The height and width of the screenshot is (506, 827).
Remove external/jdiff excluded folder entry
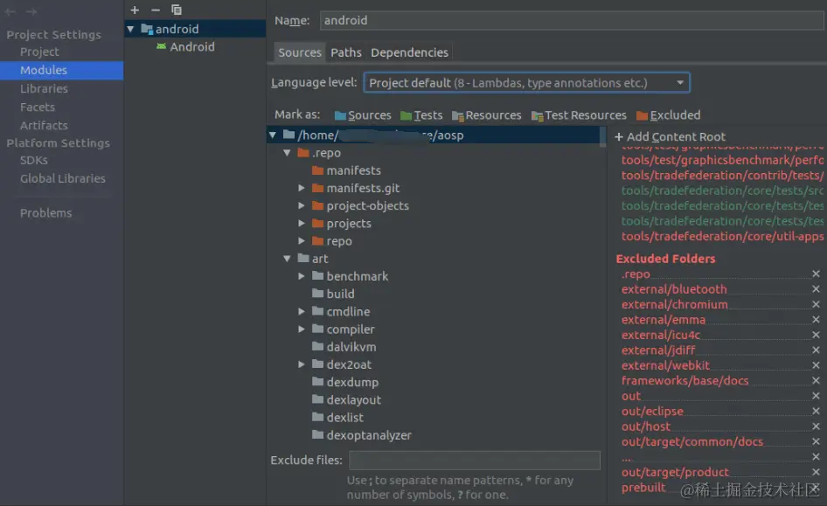[816, 350]
